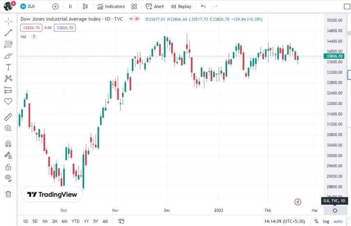
Task: Click the Vol indicator warning icon
Action: [x=34, y=37]
